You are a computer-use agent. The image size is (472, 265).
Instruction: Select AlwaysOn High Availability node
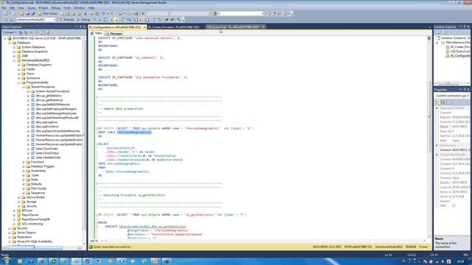coord(35,241)
